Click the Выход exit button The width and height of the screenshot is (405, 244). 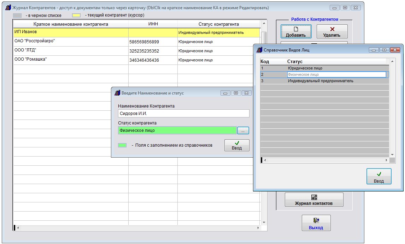316,223
